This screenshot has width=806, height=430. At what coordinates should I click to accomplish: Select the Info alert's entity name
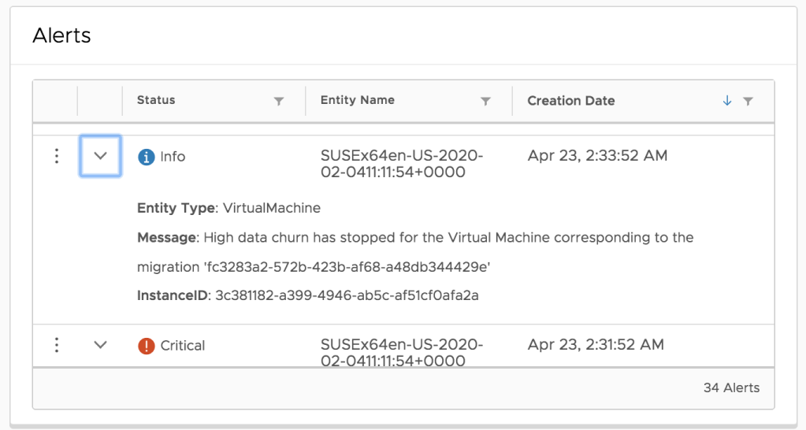pos(401,164)
